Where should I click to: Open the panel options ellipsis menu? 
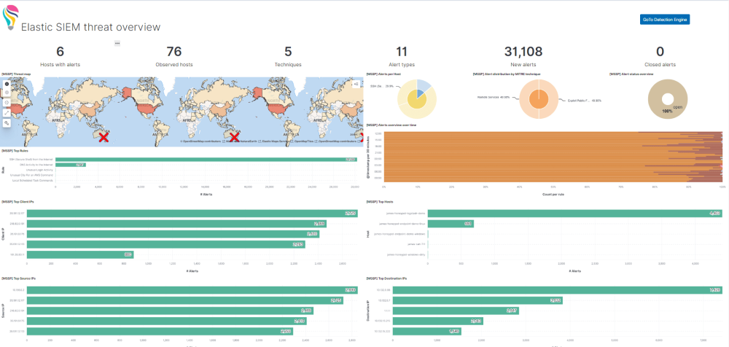[x=117, y=44]
